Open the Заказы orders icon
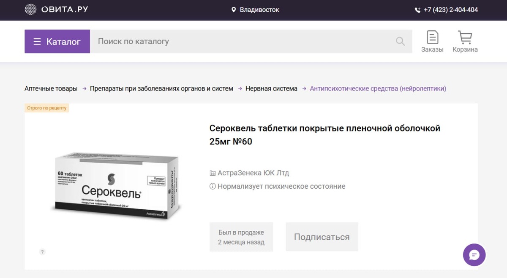This screenshot has width=507, height=278. click(x=432, y=41)
